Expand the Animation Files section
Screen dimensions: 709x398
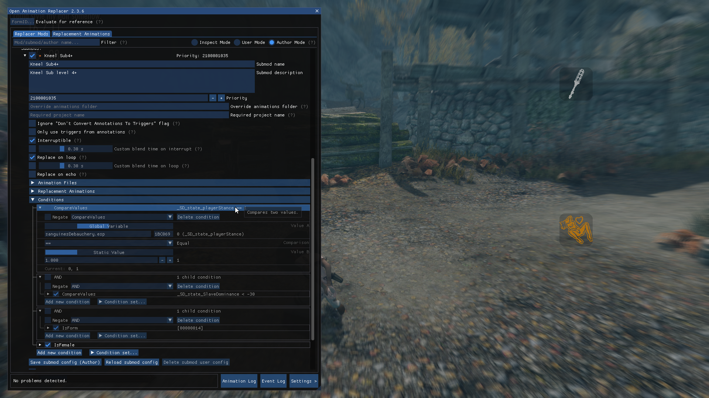tap(169, 183)
